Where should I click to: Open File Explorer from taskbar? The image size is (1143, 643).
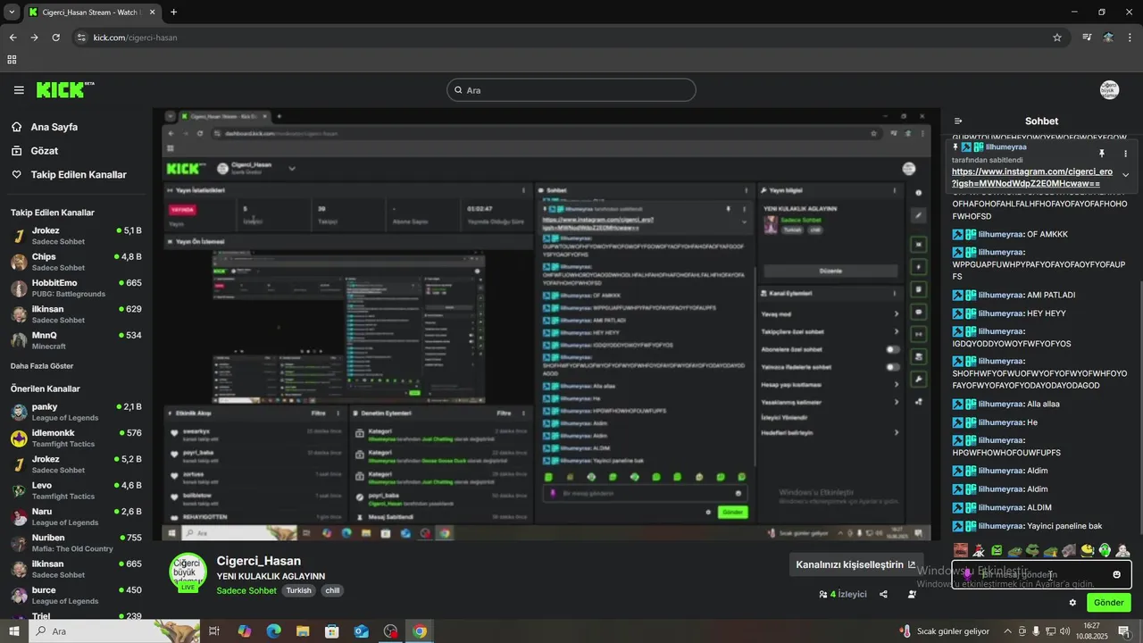click(x=302, y=631)
